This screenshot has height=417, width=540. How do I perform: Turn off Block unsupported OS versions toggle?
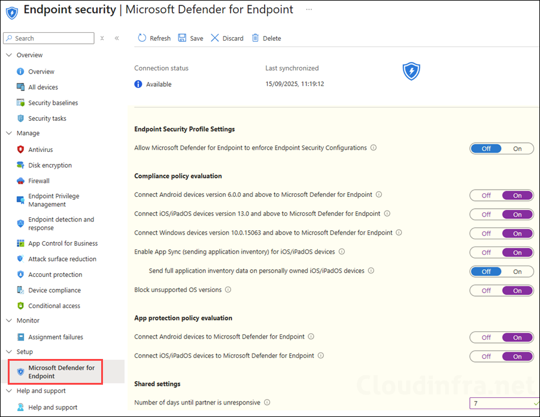pos(486,291)
